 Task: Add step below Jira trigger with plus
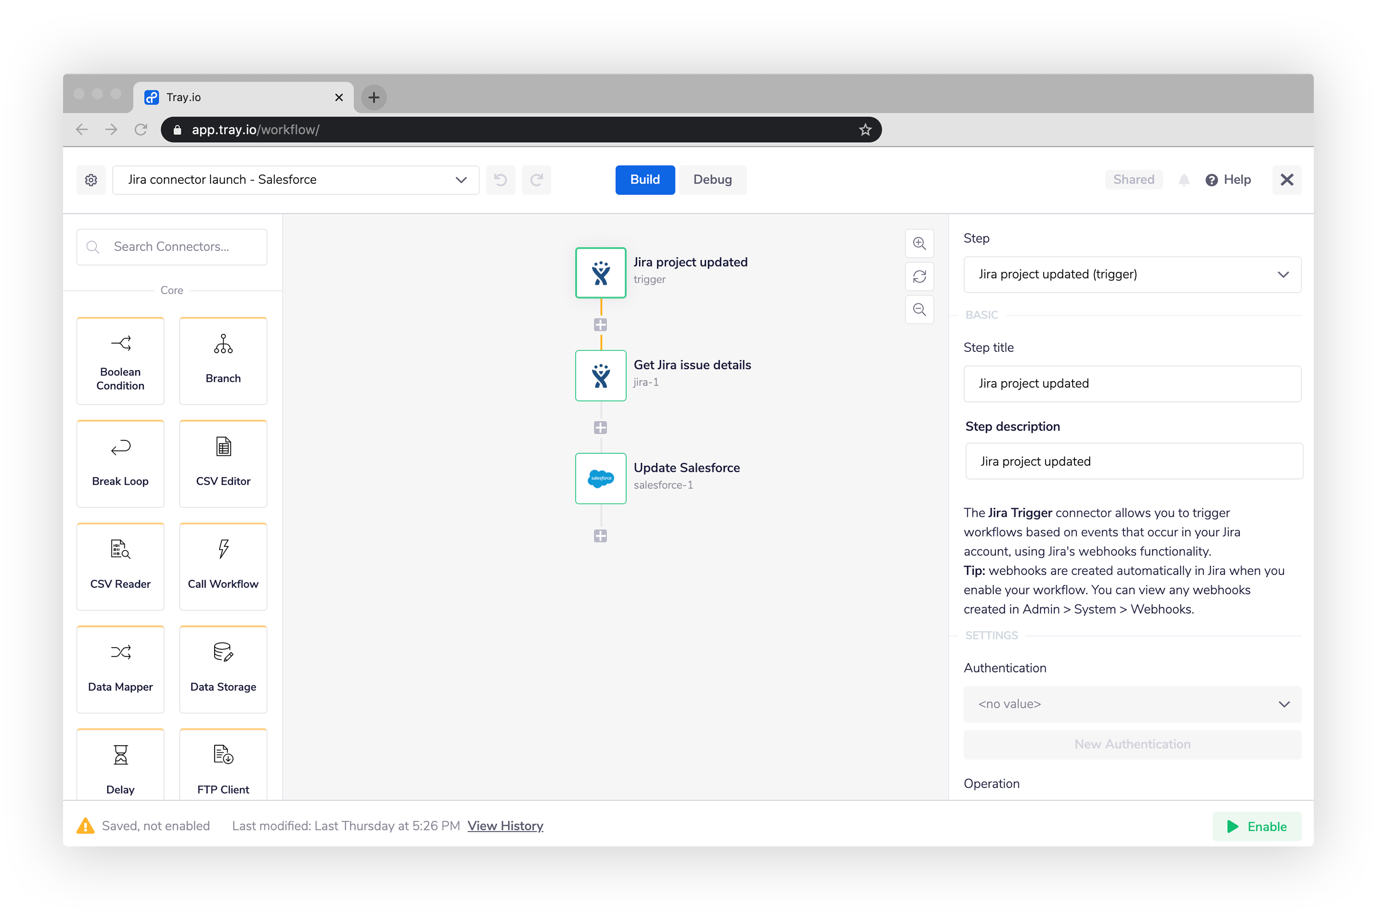tap(600, 324)
